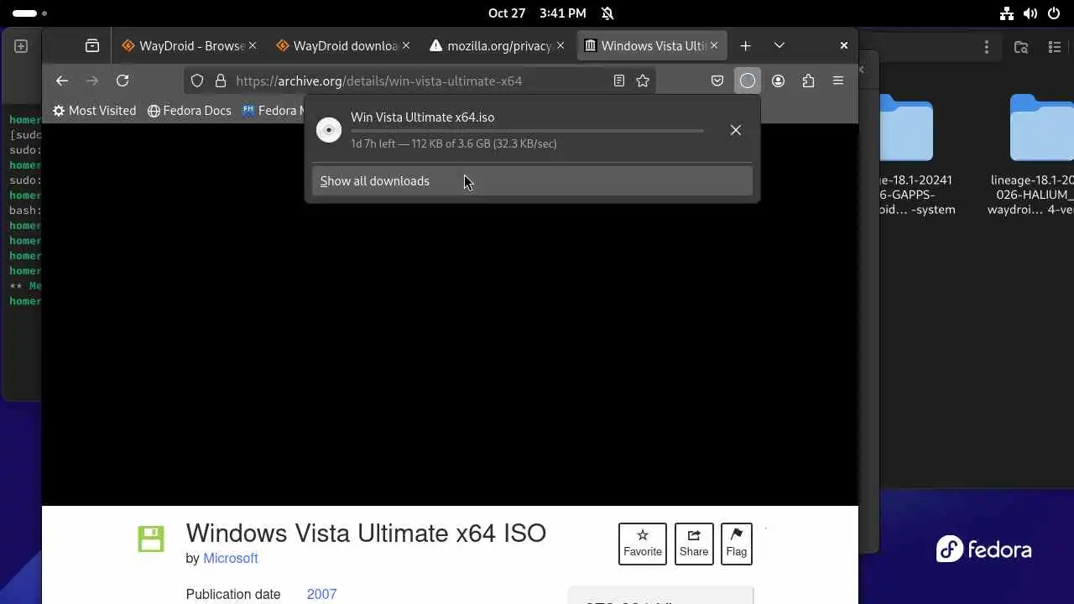1074x604 pixels.
Task: Close the WayDroid - Browse tab
Action: pyautogui.click(x=252, y=46)
